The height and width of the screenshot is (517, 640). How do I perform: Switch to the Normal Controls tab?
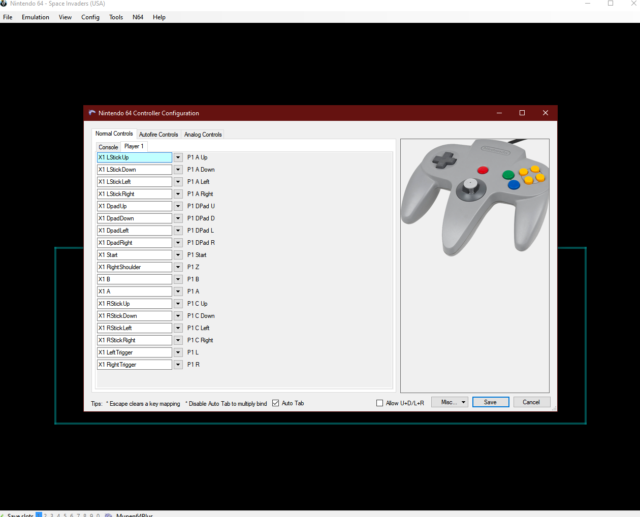click(114, 134)
